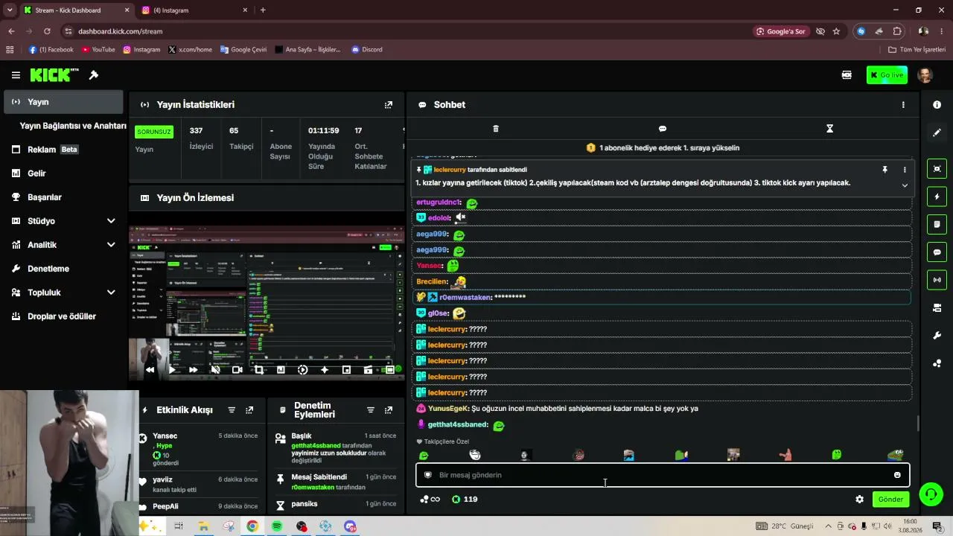The height and width of the screenshot is (536, 953).
Task: Click the user avatar in top right
Action: point(925,75)
